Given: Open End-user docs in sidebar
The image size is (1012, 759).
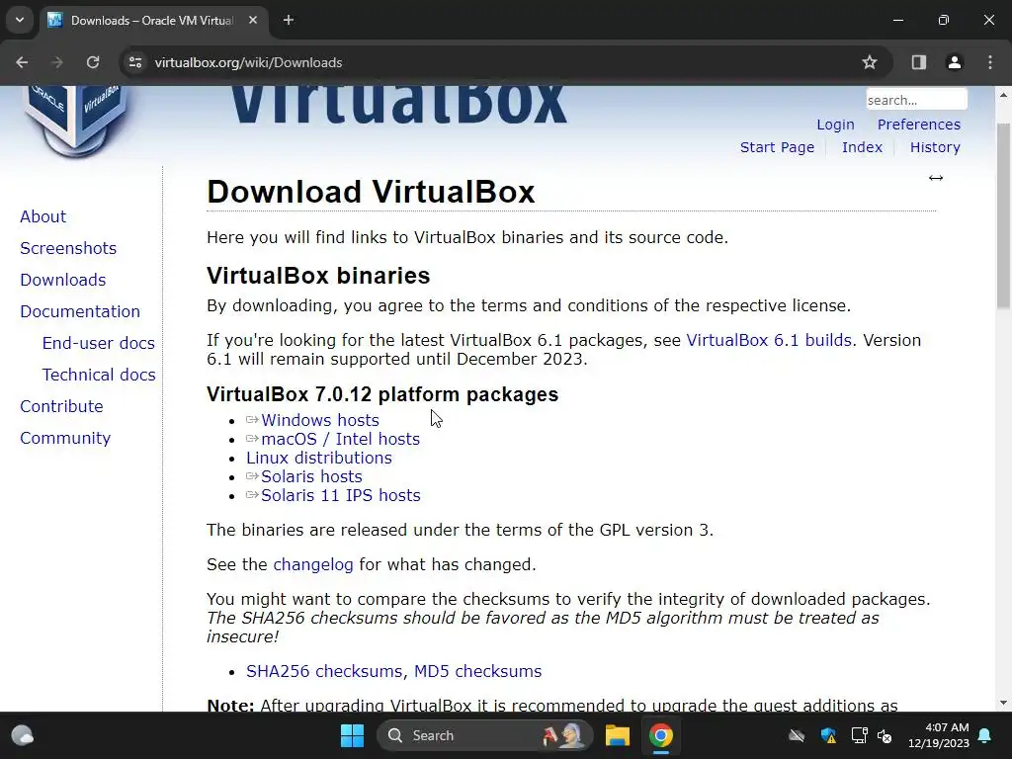Looking at the screenshot, I should tap(98, 343).
